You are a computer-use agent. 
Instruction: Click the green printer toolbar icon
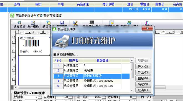tap(129, 23)
